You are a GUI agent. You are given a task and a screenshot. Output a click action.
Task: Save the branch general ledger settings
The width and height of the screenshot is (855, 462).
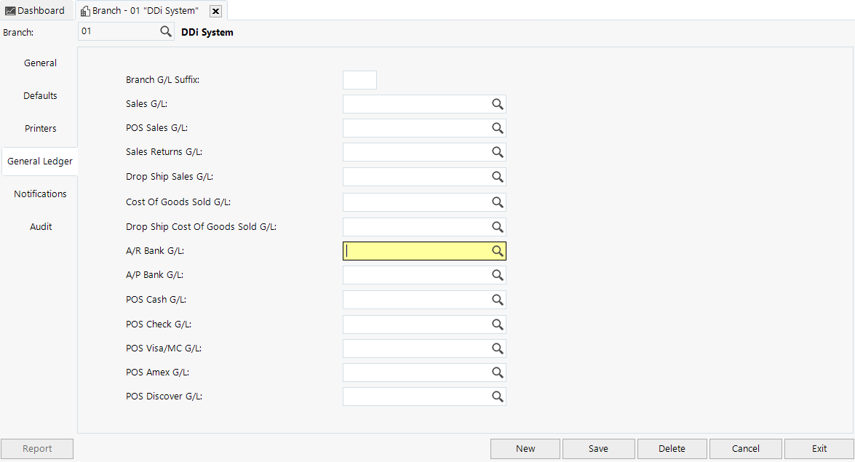pyautogui.click(x=598, y=448)
